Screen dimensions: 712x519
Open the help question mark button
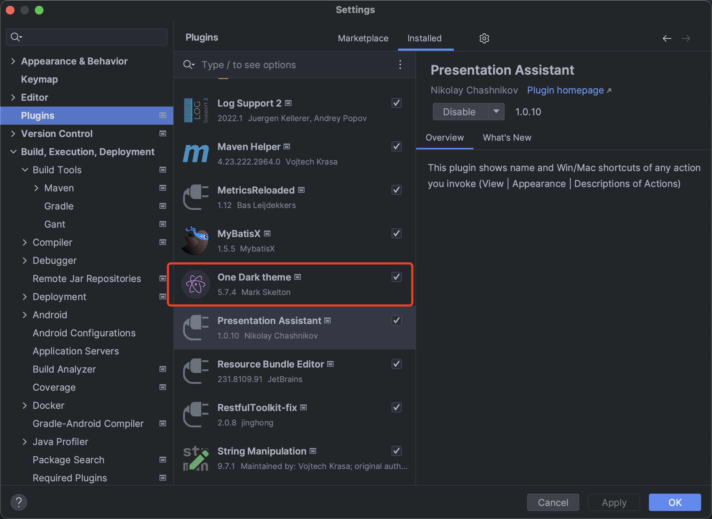(19, 502)
